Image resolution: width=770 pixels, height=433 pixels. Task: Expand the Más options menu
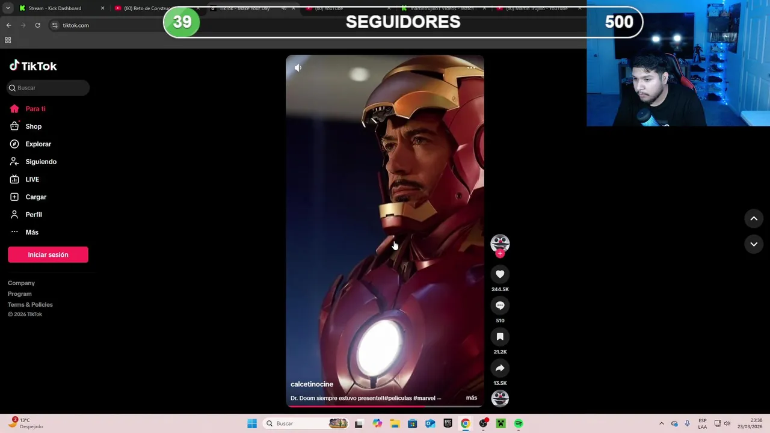pos(24,232)
